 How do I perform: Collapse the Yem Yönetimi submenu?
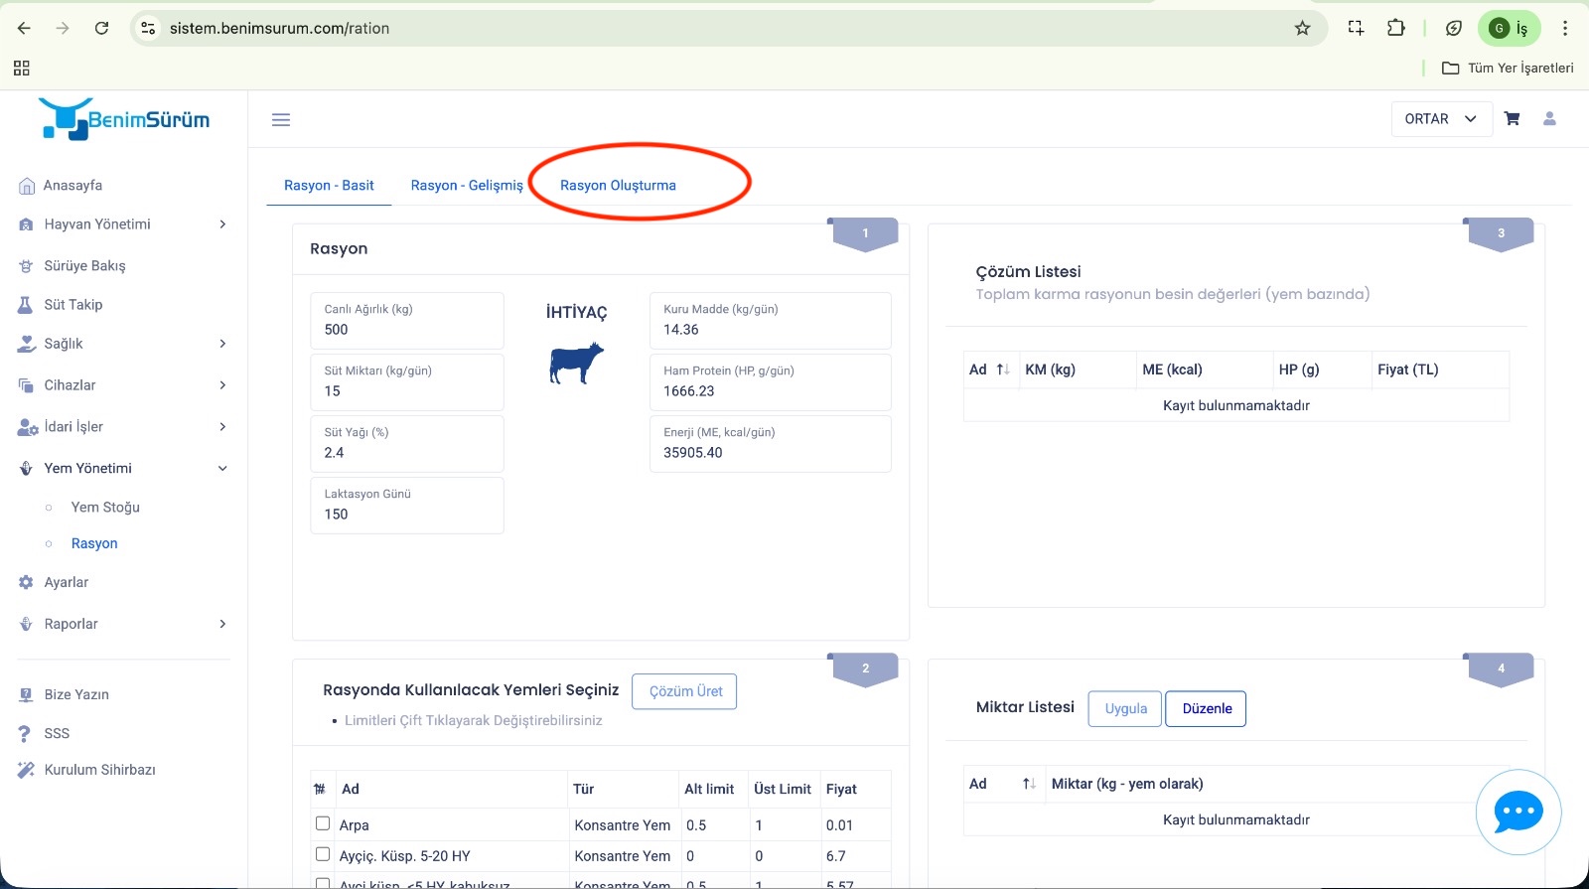coord(222,469)
